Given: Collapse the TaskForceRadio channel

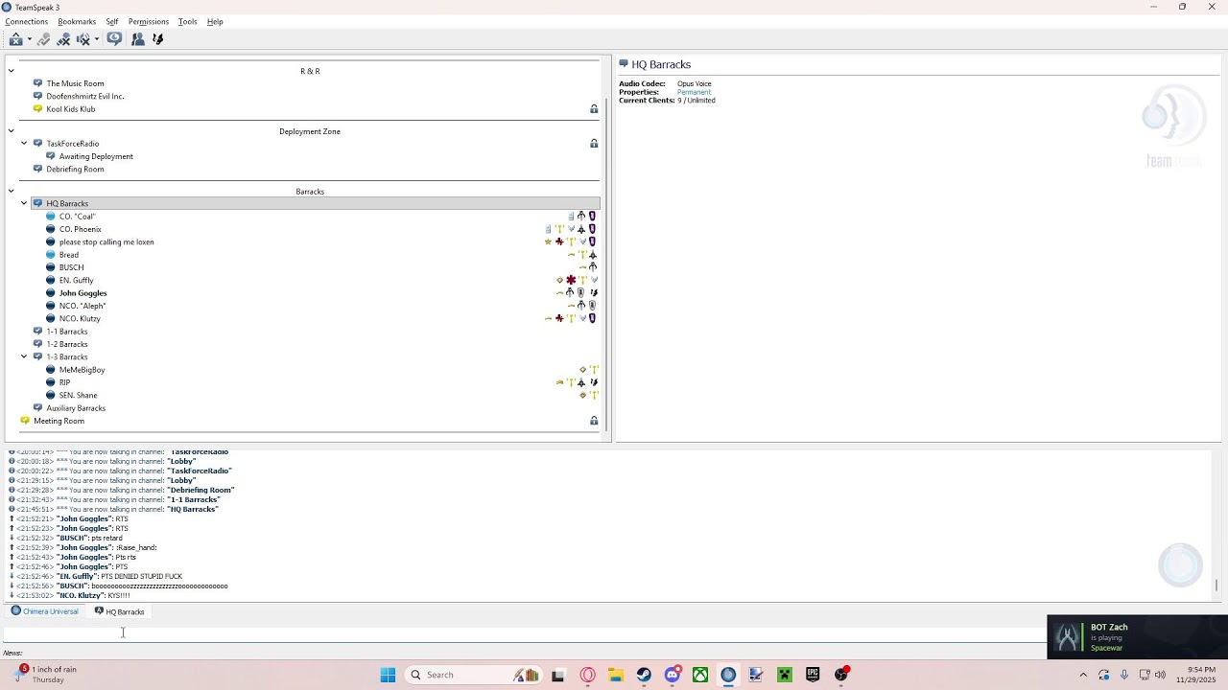Looking at the screenshot, I should pos(24,144).
